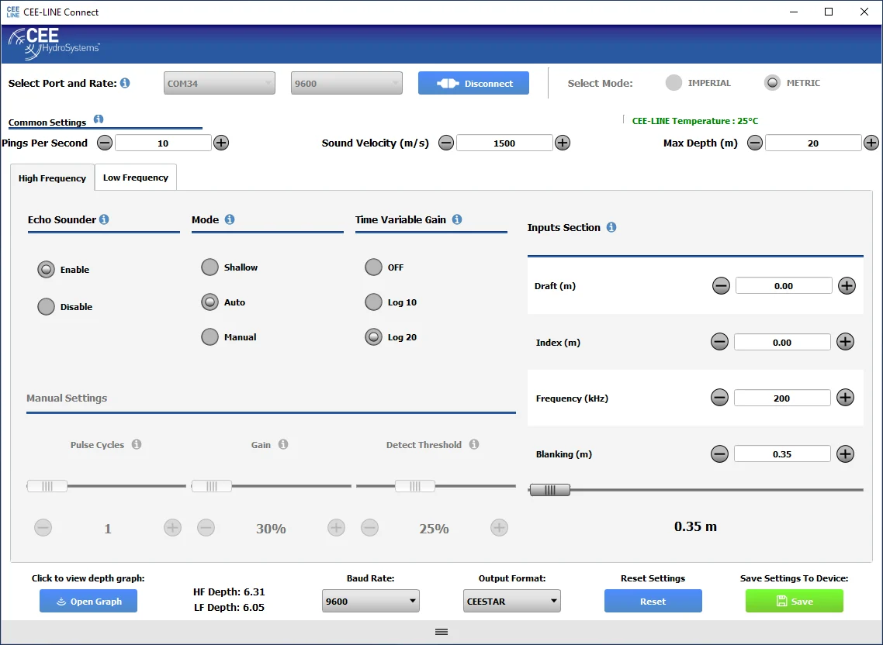
Task: Click the CEE-LINE Temperature : 25°C text
Action: [x=695, y=121]
